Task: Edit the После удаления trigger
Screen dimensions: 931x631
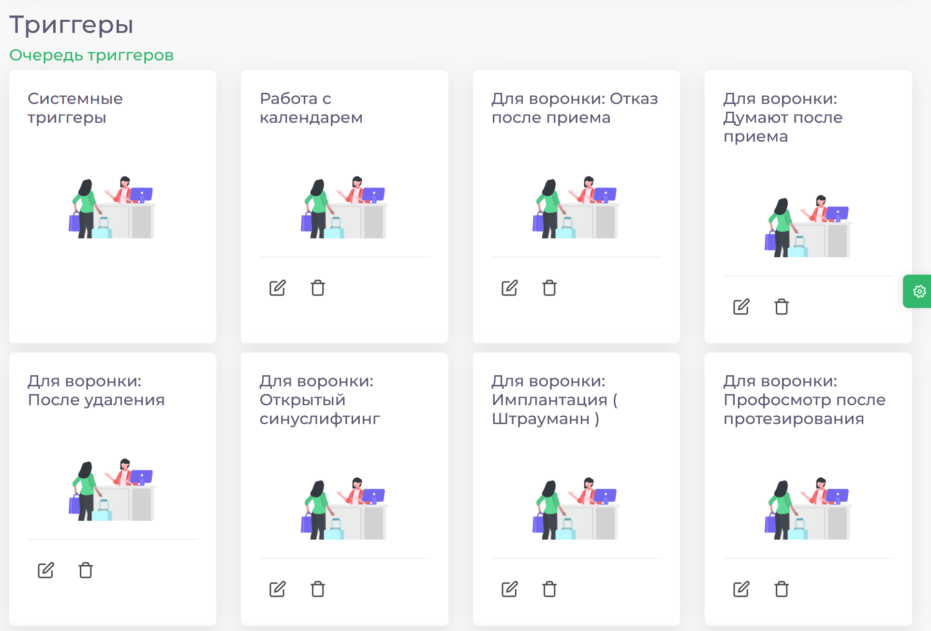Action: [46, 570]
